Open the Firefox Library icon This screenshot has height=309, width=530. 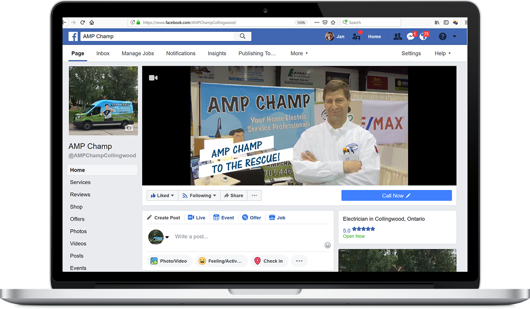point(437,22)
